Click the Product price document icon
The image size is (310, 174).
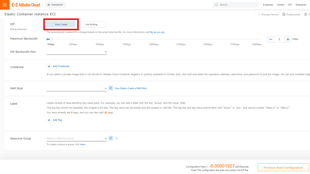(x=284, y=15)
